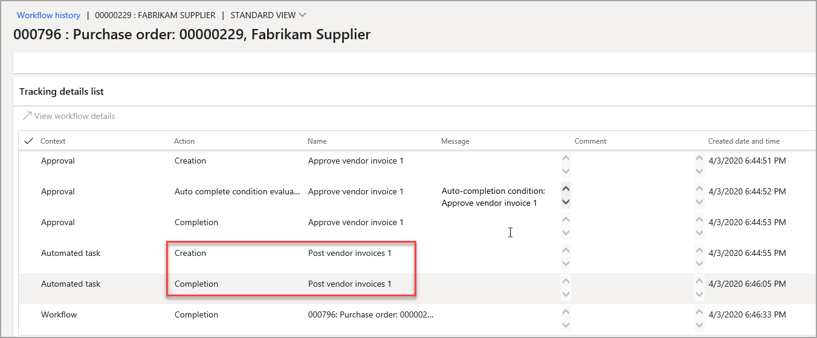Click the Comment column header
817x338 pixels.
[x=590, y=141]
